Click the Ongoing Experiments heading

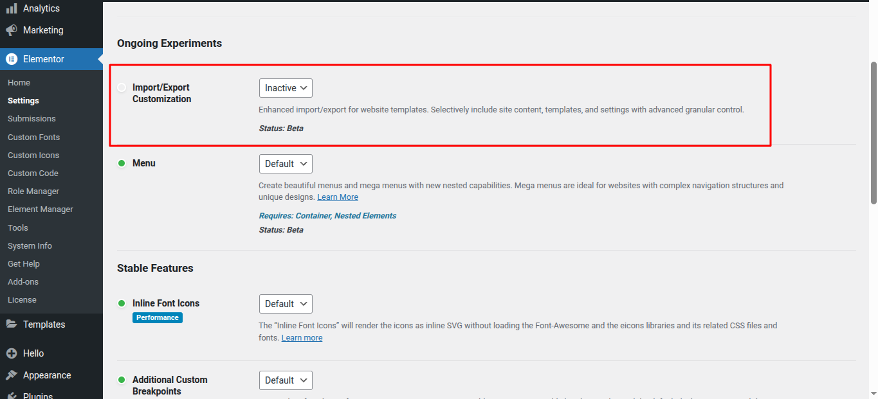[x=169, y=43]
